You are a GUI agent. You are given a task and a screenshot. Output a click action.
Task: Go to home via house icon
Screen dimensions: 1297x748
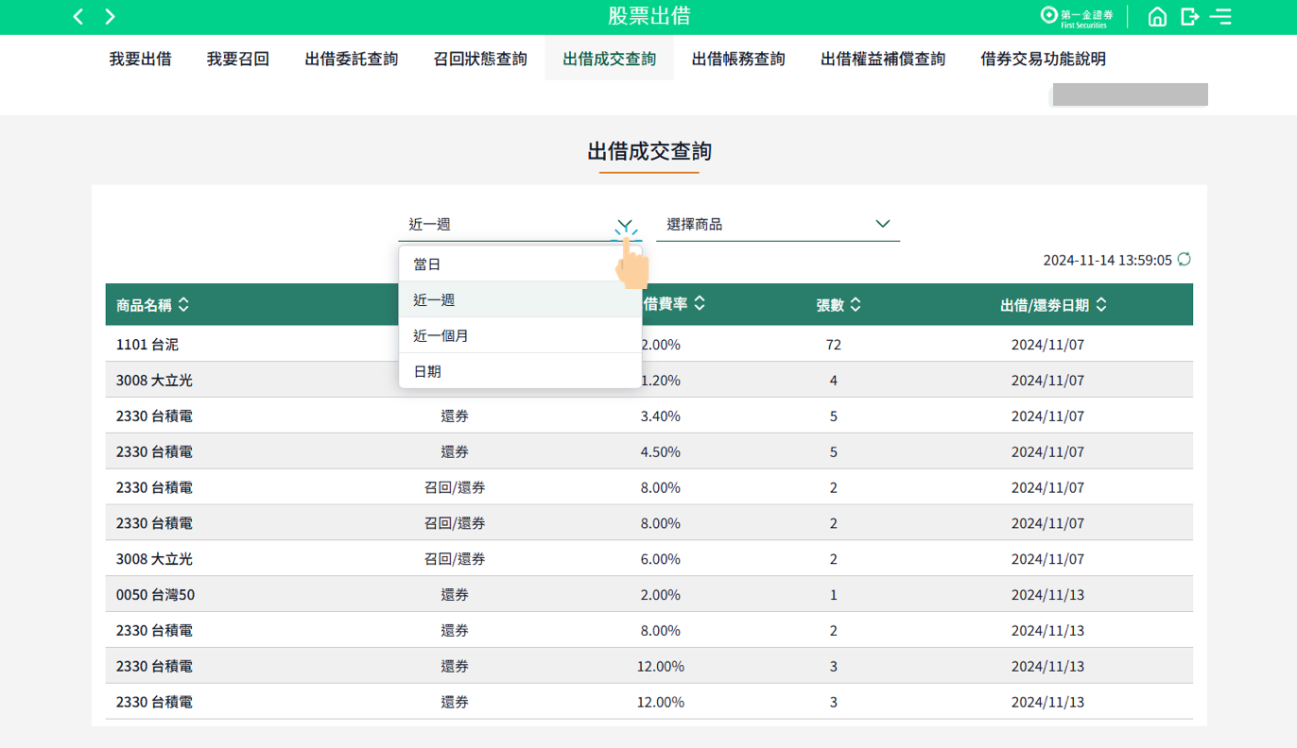pyautogui.click(x=1156, y=16)
